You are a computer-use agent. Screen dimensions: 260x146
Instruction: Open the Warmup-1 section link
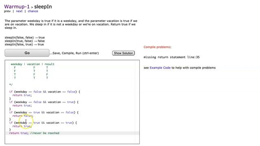point(17,6)
